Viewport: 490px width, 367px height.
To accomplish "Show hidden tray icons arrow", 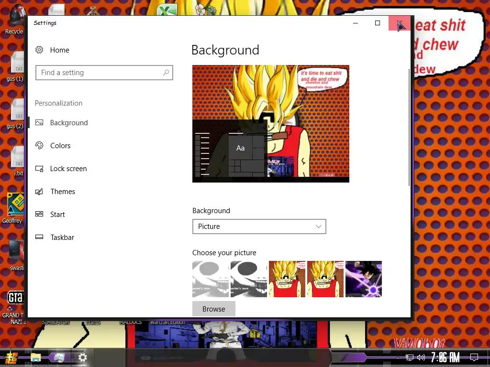I will click(x=398, y=357).
